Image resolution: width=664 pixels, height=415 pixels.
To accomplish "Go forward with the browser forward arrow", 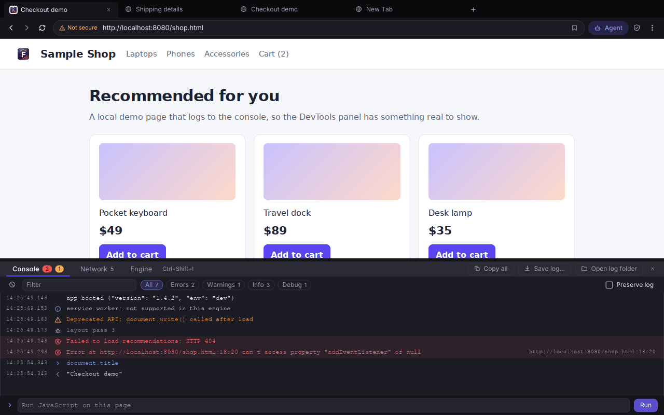I will pos(27,28).
